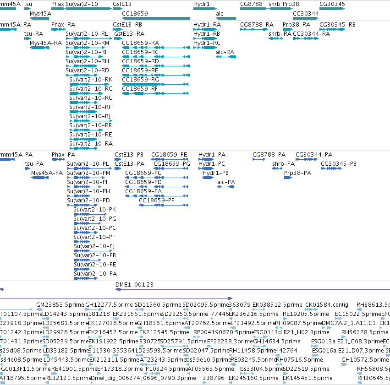Select the Su(var)2-10 gene label
Image resolution: width=390 pixels, height=385 pixels.
click(x=82, y=4)
